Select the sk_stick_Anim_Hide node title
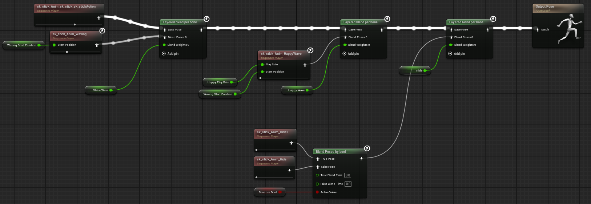591x204 pixels. click(272, 159)
